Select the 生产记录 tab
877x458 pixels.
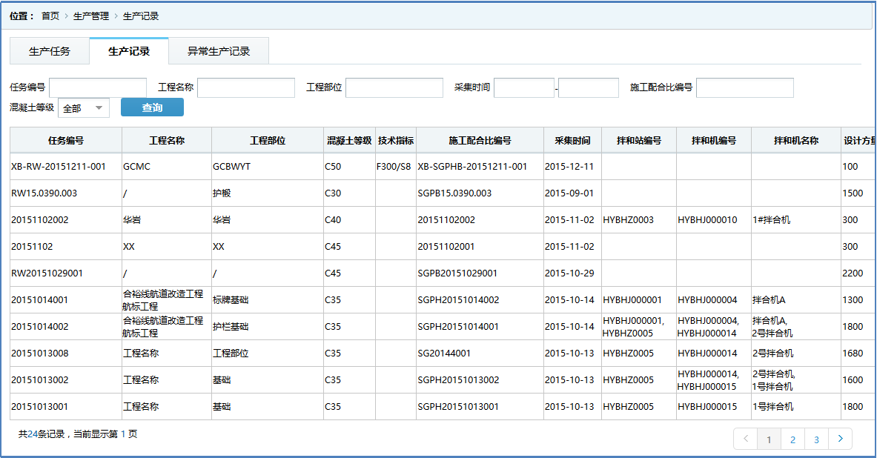coord(129,51)
